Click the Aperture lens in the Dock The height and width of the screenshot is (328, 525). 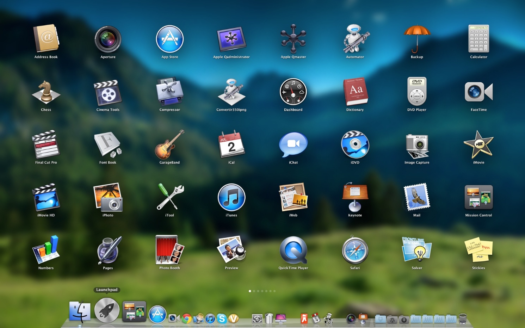coord(351,318)
